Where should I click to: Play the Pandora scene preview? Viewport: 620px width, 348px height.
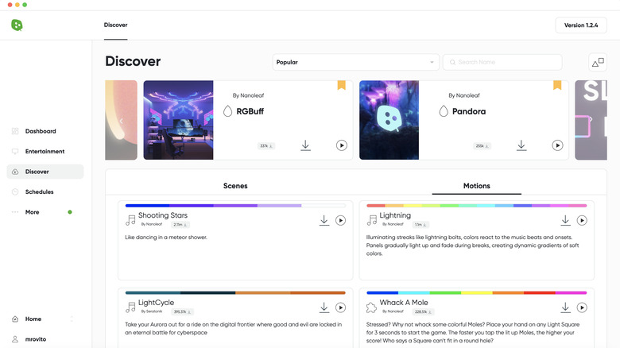[x=557, y=145]
